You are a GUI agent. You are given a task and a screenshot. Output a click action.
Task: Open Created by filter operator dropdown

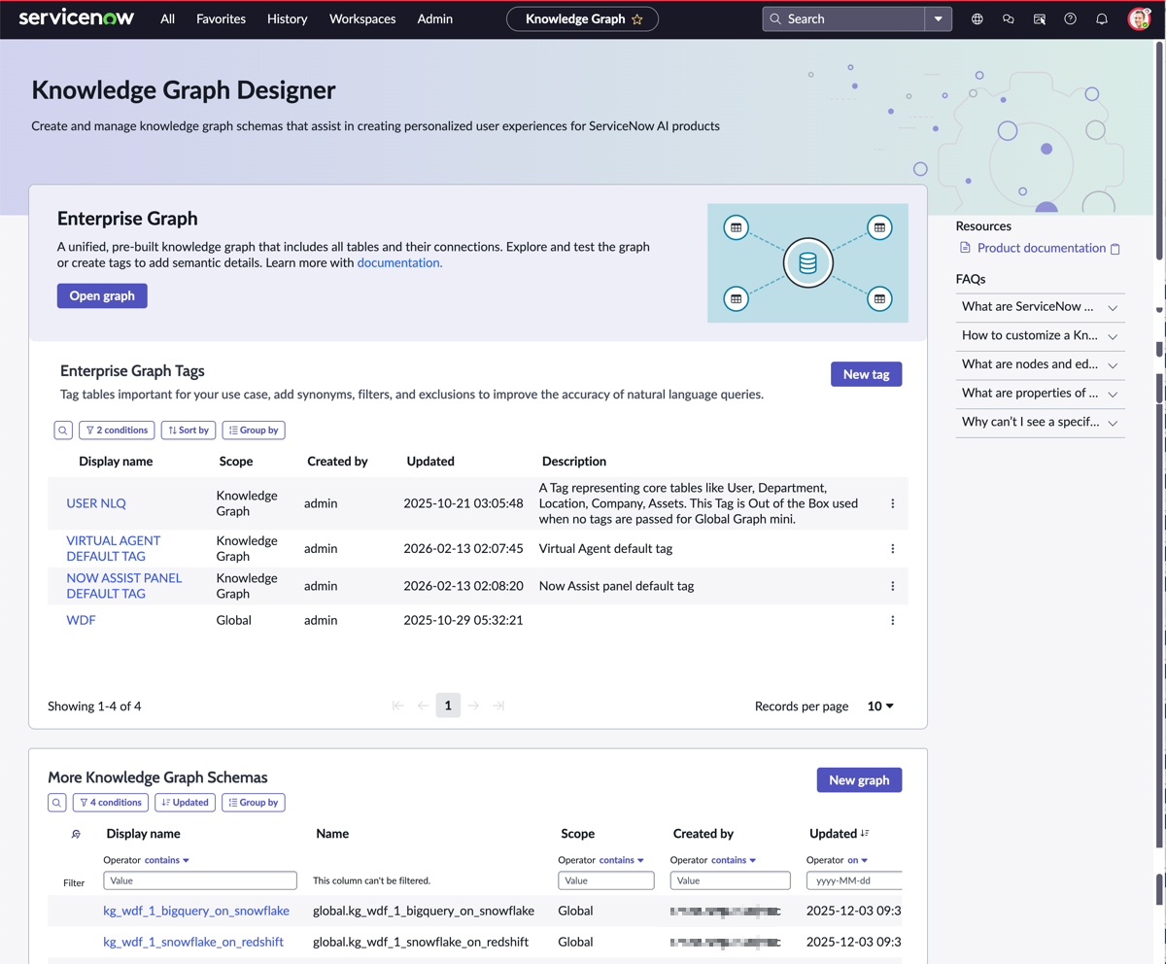pyautogui.click(x=734, y=860)
